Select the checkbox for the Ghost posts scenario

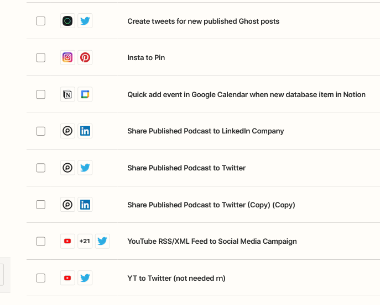[41, 21]
